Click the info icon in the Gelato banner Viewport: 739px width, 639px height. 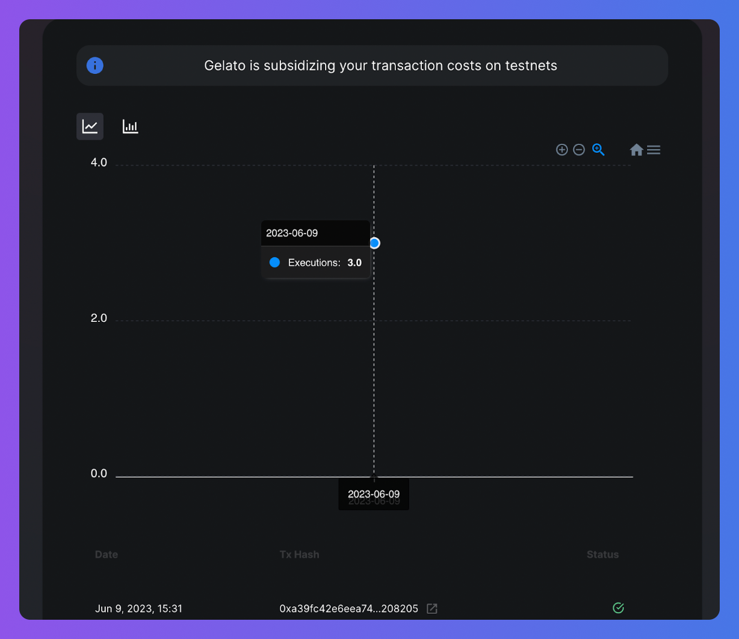pyautogui.click(x=95, y=66)
